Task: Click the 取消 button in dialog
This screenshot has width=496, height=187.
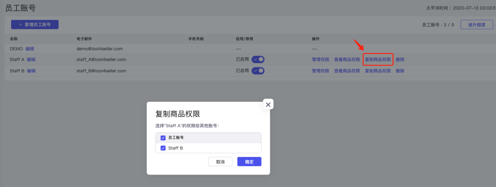Action: pyautogui.click(x=220, y=161)
